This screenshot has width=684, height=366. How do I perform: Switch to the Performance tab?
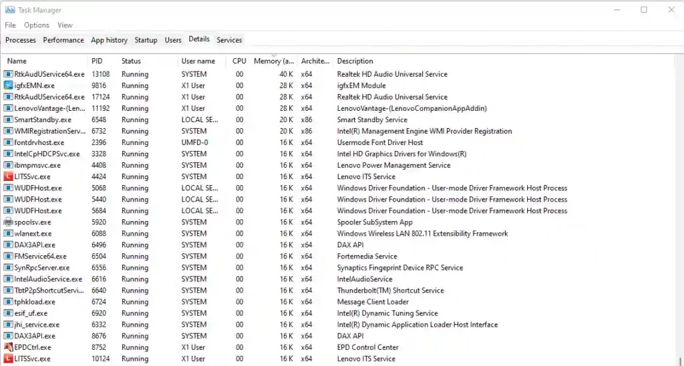pos(63,40)
